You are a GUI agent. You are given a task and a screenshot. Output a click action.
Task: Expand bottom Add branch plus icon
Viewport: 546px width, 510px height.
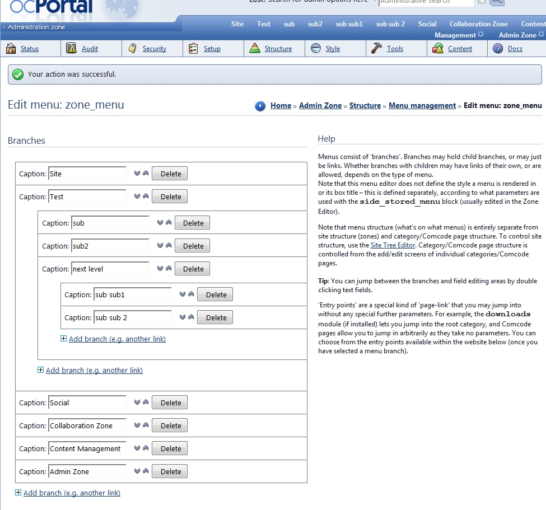pyautogui.click(x=18, y=493)
